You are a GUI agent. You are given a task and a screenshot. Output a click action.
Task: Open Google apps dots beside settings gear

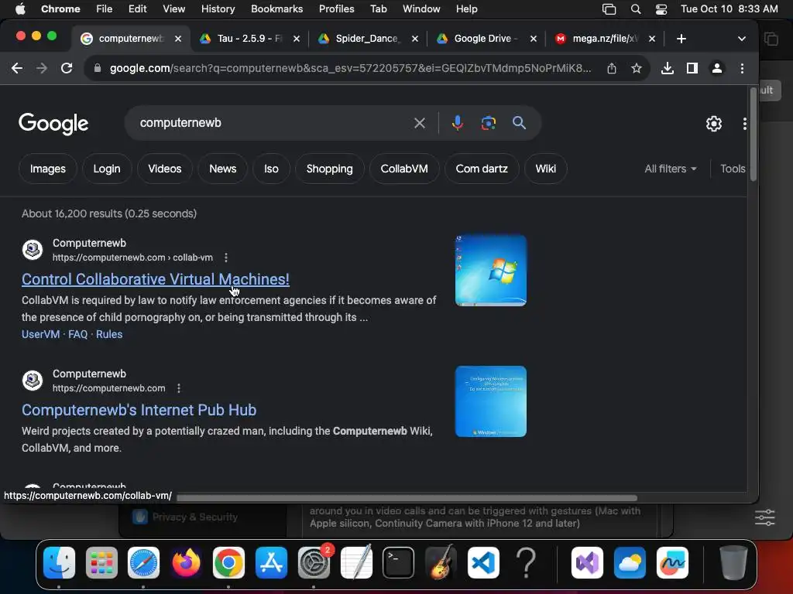coord(744,123)
